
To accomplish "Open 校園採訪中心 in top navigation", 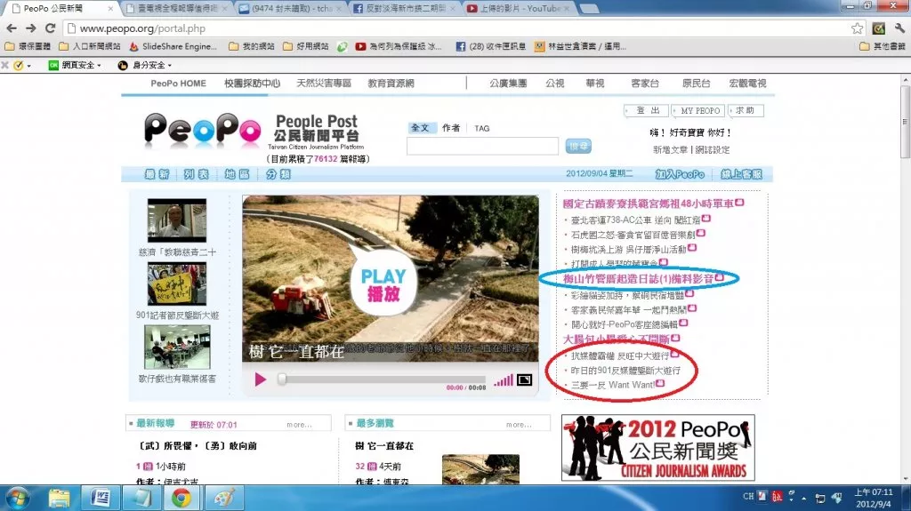I will tap(252, 84).
